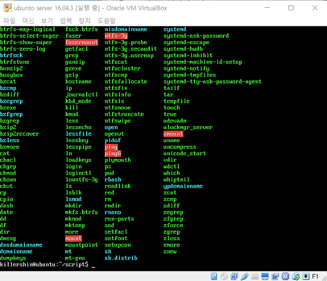The height and width of the screenshot is (281, 327).
Task: Open the 파일 menu
Action: tap(10, 20)
